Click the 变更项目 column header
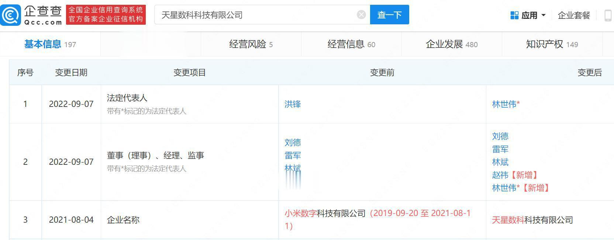 [x=190, y=73]
